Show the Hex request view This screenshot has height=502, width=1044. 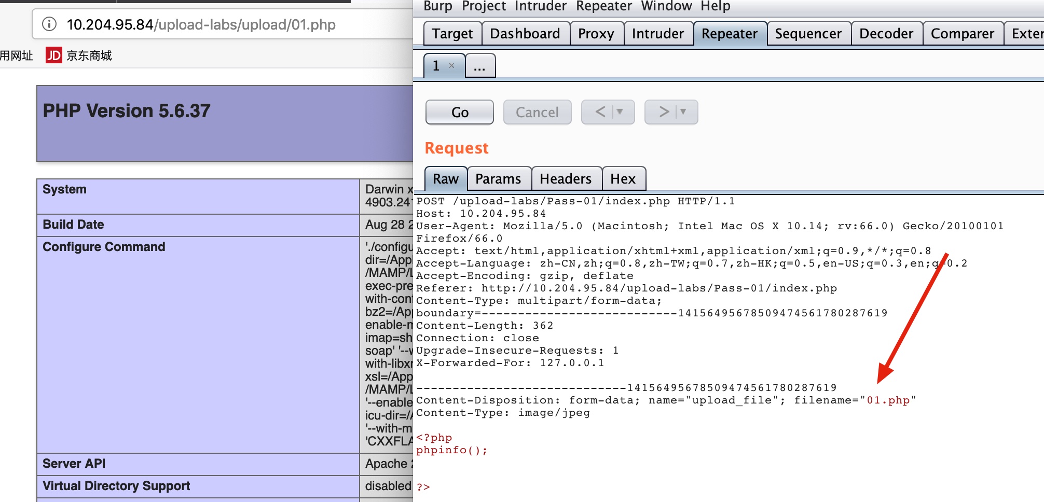[x=623, y=179]
